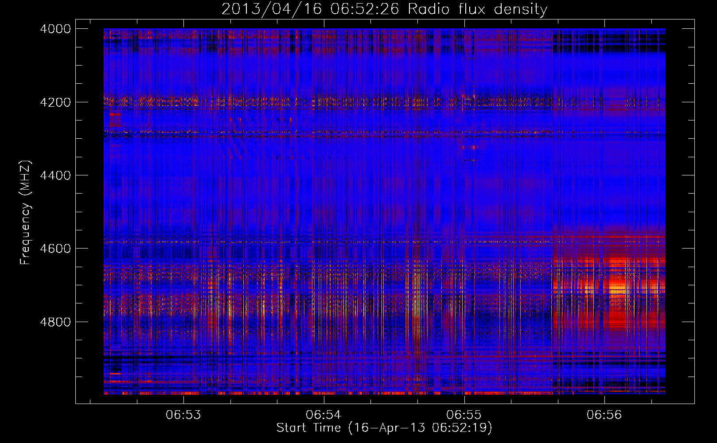
Task: Click the 'Start Time (16-Apr-13 06:52:19)' label
Action: pos(384,428)
